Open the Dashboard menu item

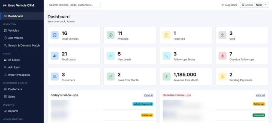22,16
